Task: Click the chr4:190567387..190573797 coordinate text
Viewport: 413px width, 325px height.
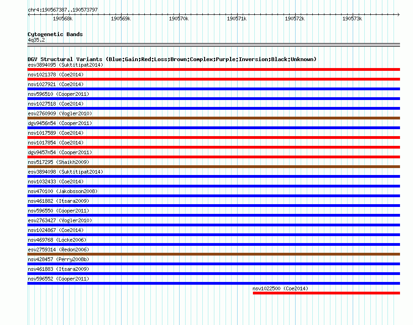Action: (x=63, y=10)
